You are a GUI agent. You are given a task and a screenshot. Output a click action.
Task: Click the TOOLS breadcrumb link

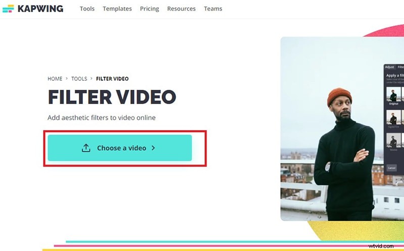point(79,79)
